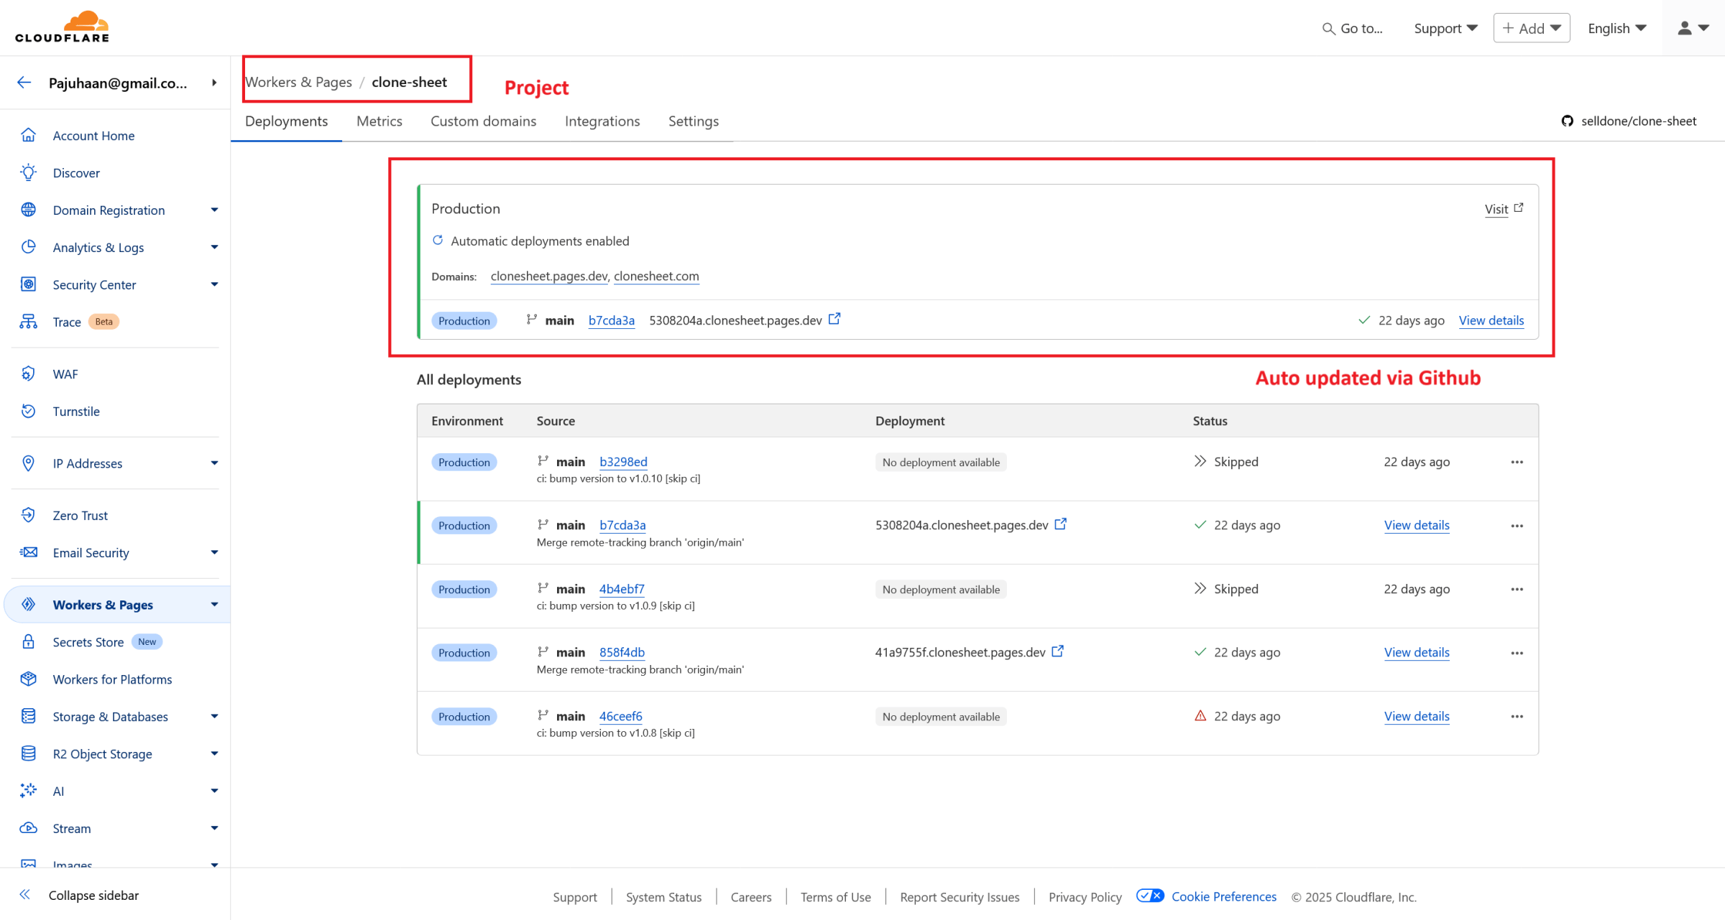The height and width of the screenshot is (920, 1725).
Task: Click the Security Center icon
Action: [29, 284]
